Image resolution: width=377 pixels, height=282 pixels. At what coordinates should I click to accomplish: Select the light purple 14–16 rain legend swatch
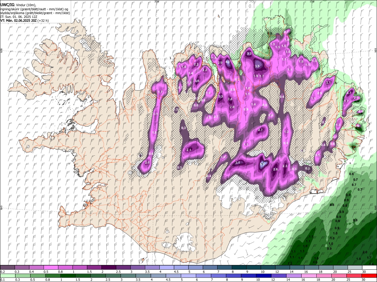click(x=293, y=276)
